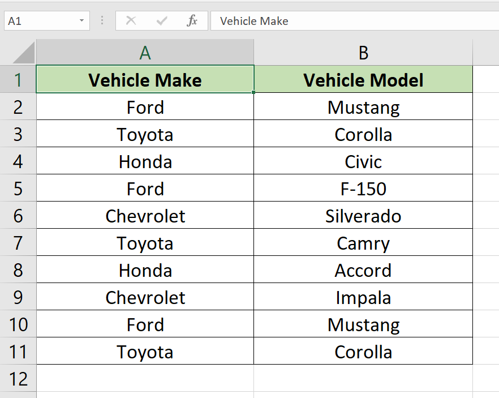Select row 2 by its row header
This screenshot has width=499, height=398.
click(x=18, y=106)
